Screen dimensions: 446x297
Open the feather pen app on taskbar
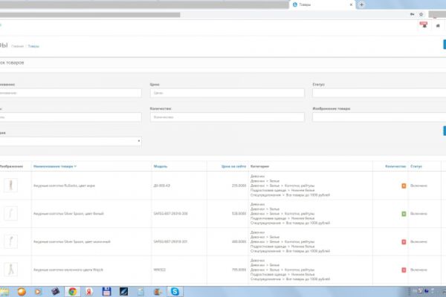pos(123,292)
